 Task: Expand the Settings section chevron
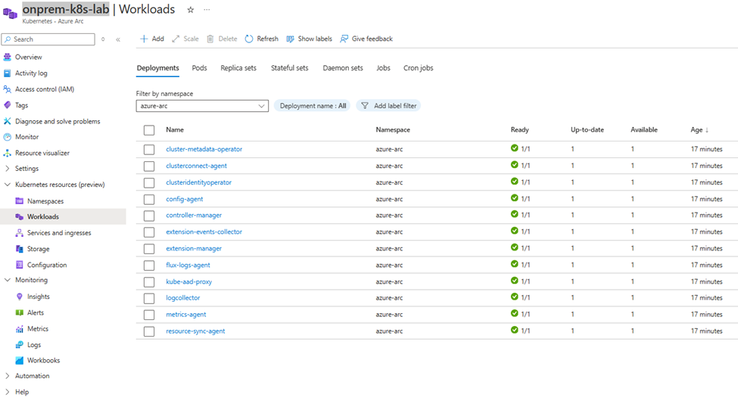point(7,169)
